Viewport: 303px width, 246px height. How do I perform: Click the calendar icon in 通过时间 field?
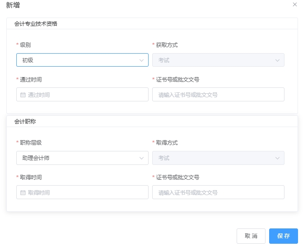click(23, 95)
